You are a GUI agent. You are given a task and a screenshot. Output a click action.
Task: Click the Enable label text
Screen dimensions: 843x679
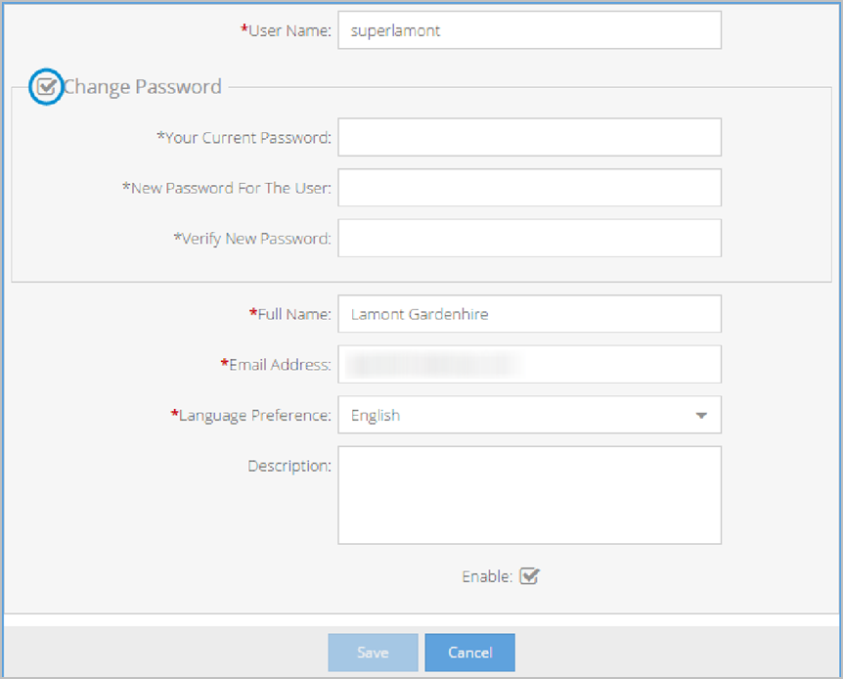tap(486, 577)
